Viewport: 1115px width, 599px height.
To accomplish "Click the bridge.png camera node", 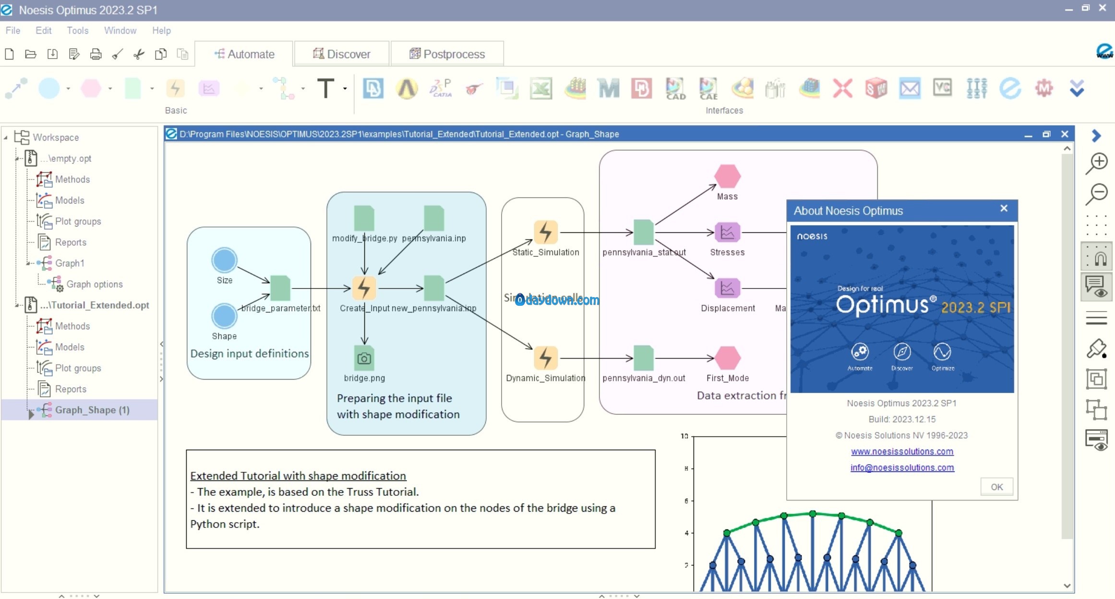I will tap(364, 358).
